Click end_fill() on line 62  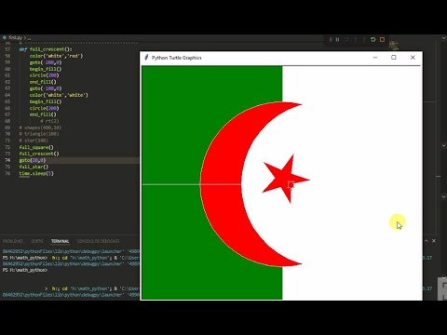[x=43, y=82]
